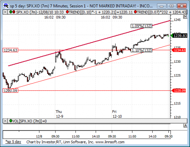Click the green SPX.XO instrument dot
This screenshot has height=147, width=190.
(11, 12)
